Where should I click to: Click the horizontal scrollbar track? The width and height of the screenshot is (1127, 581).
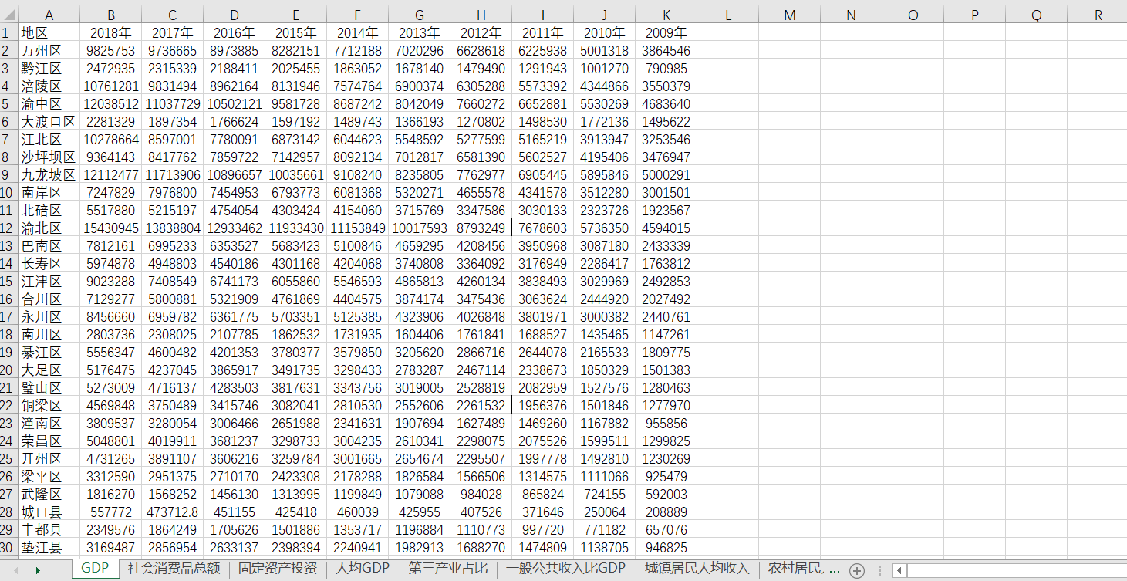click(1017, 570)
